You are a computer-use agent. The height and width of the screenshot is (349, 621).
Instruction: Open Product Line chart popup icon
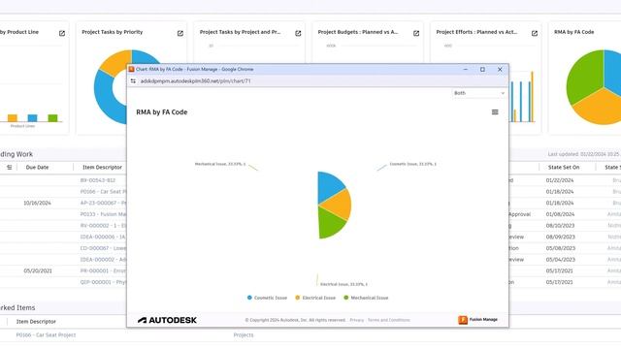[x=62, y=33]
